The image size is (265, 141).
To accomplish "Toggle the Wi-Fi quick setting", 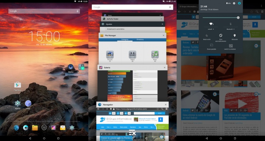I will pyautogui.click(x=211, y=24).
